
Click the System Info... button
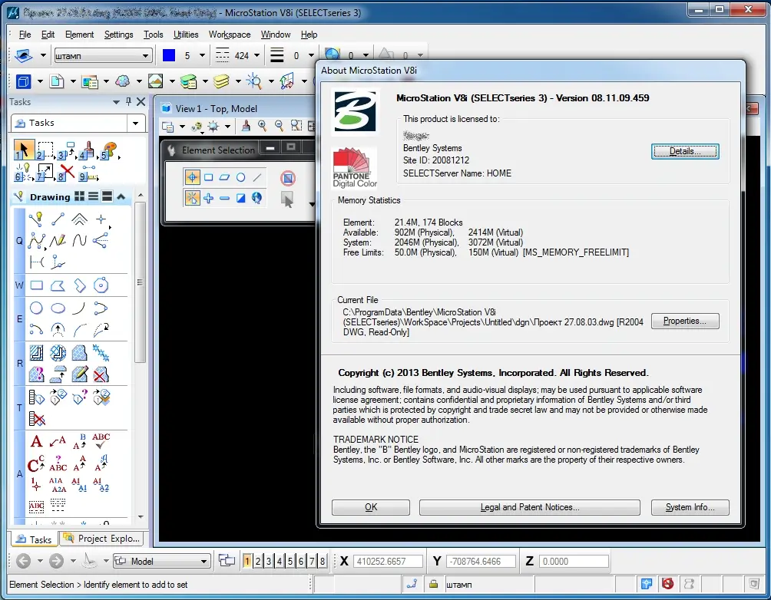pyautogui.click(x=690, y=507)
